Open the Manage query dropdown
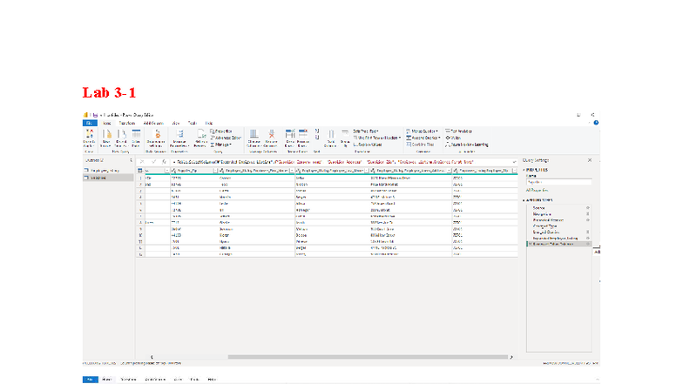Screen dimensions: 683x384 tap(221, 145)
